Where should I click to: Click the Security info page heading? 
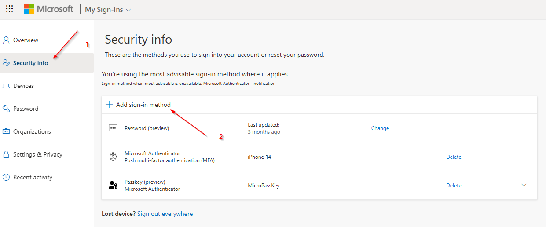pyautogui.click(x=138, y=40)
